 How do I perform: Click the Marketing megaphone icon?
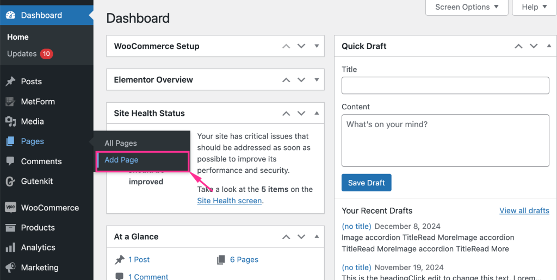(10, 267)
